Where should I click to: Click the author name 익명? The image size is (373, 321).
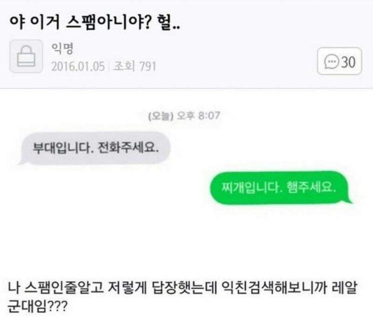click(62, 48)
